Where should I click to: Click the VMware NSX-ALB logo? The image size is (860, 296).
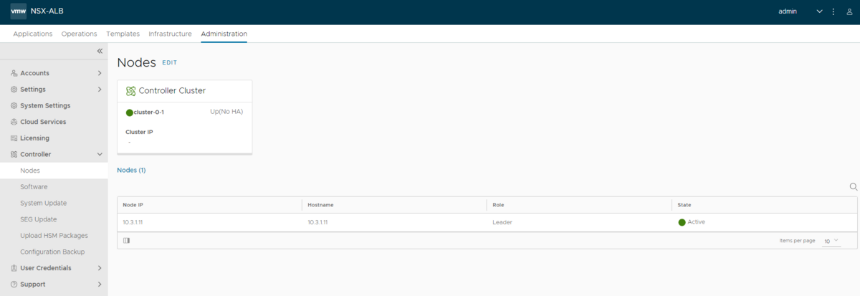(19, 11)
